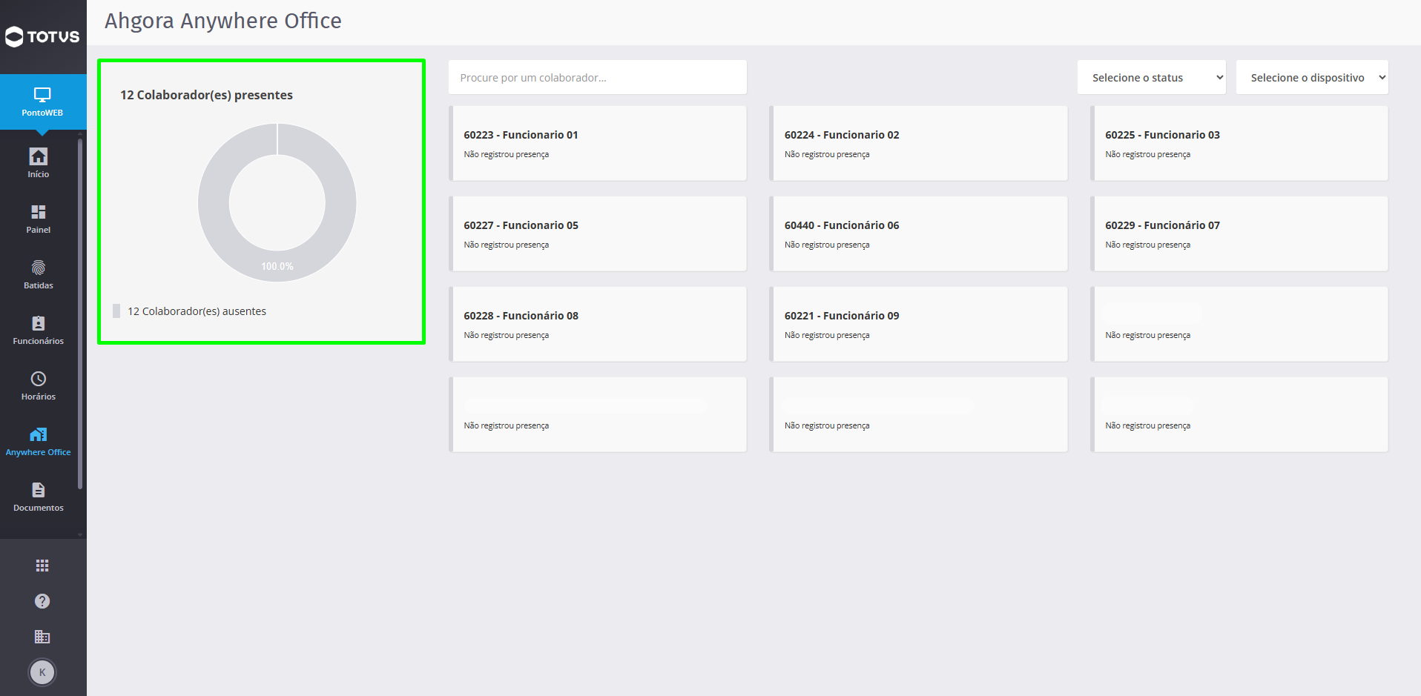Click 12 Colaborador(es) presentes heading
Image resolution: width=1421 pixels, height=696 pixels.
[206, 95]
